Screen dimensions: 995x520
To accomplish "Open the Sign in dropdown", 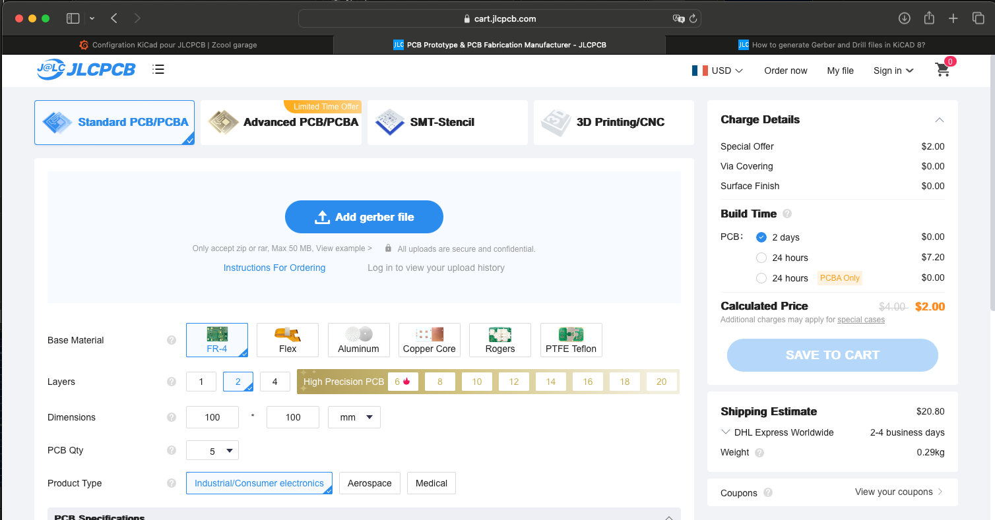I will [x=893, y=71].
